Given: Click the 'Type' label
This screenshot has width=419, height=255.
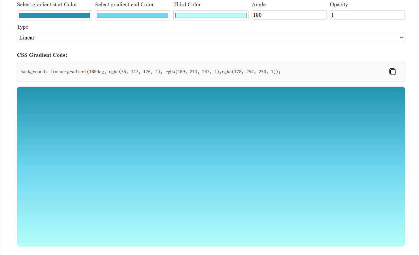Looking at the screenshot, I should pyautogui.click(x=23, y=27).
